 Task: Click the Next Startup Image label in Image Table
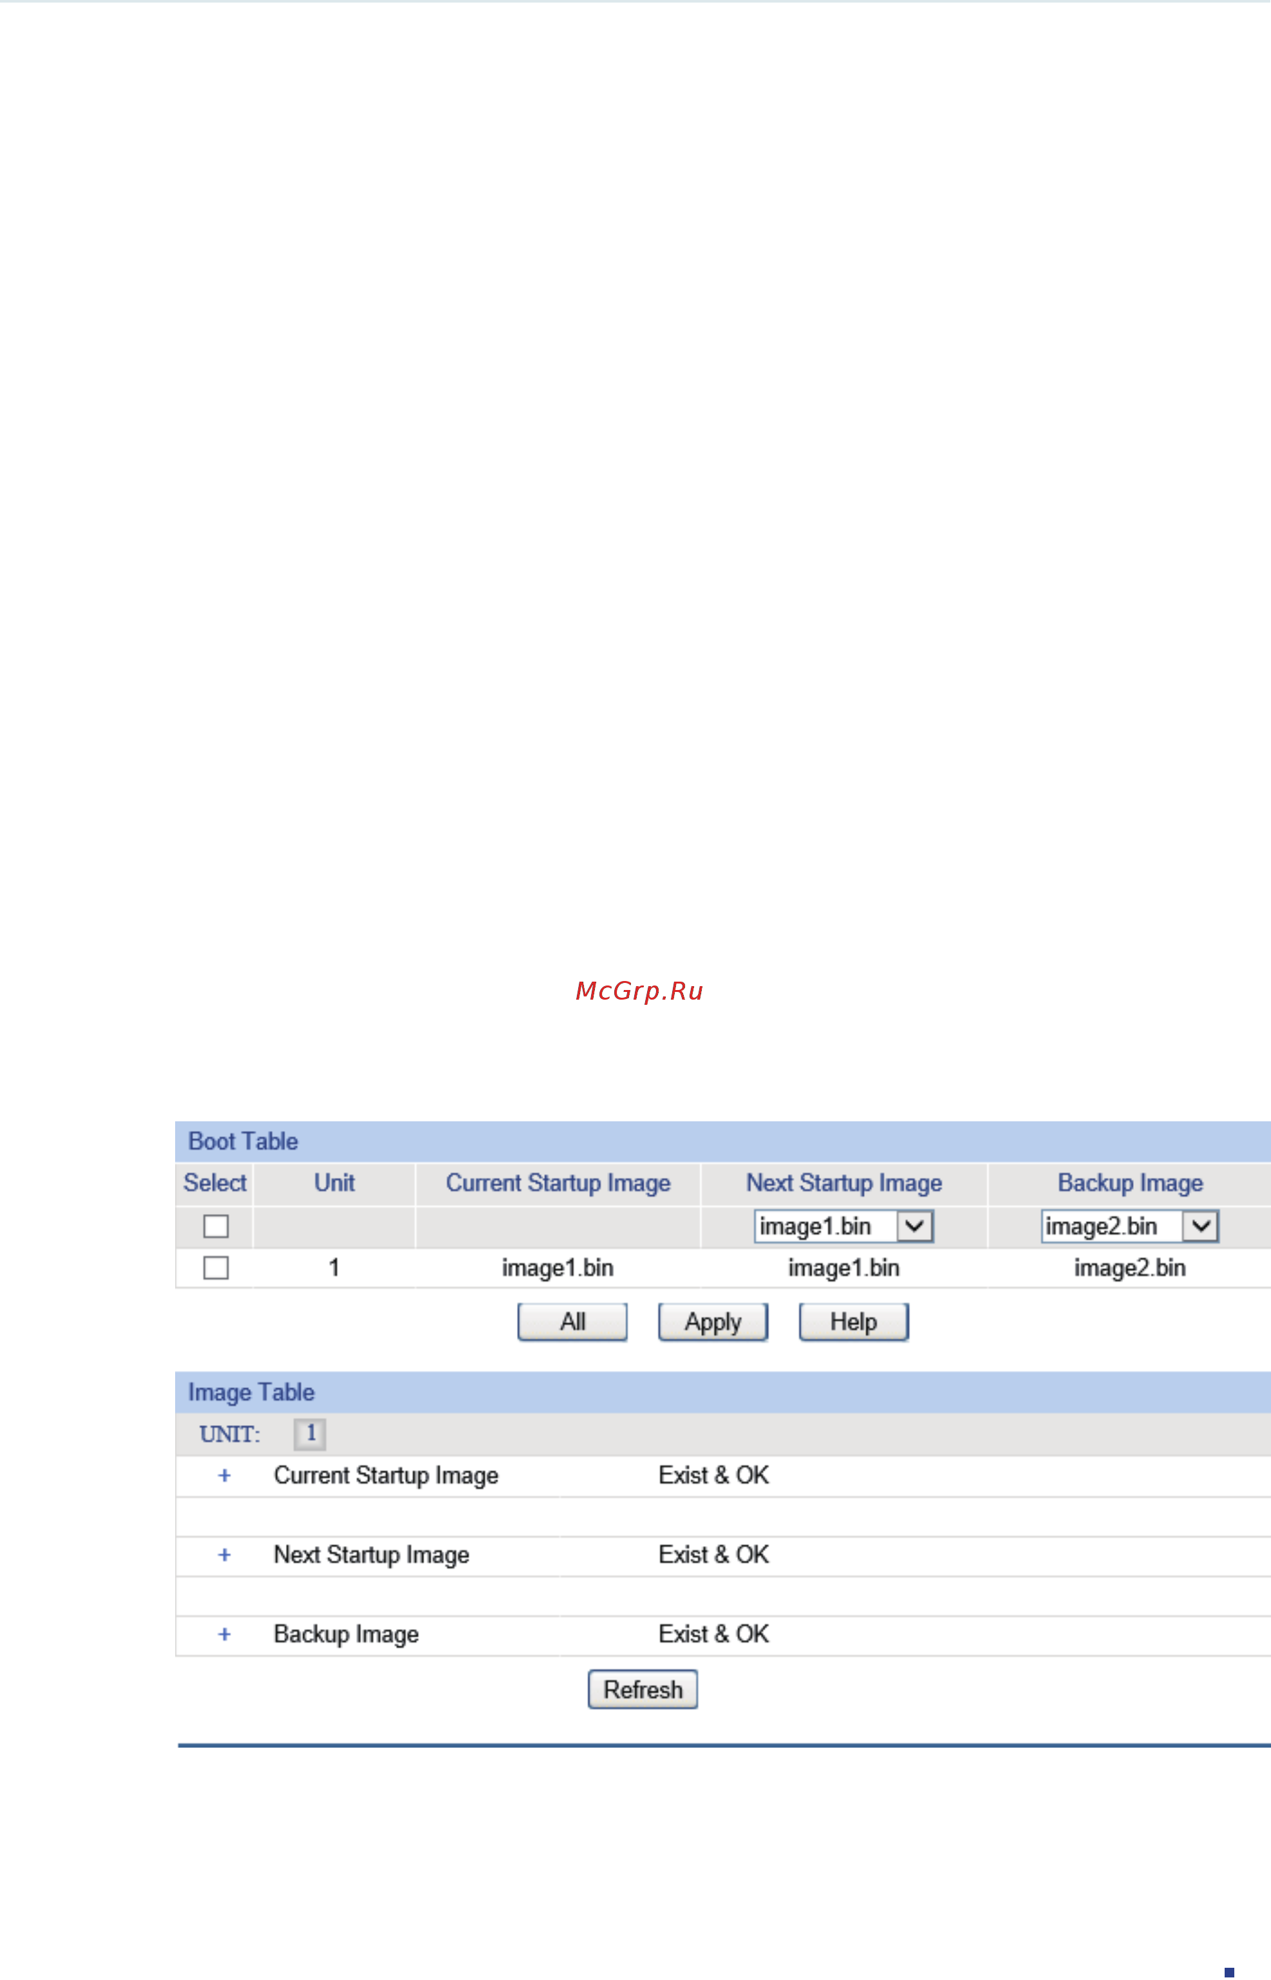click(372, 1556)
